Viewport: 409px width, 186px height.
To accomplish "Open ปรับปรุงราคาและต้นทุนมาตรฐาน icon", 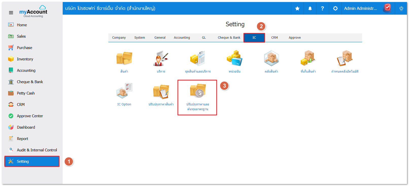I will click(x=198, y=91).
